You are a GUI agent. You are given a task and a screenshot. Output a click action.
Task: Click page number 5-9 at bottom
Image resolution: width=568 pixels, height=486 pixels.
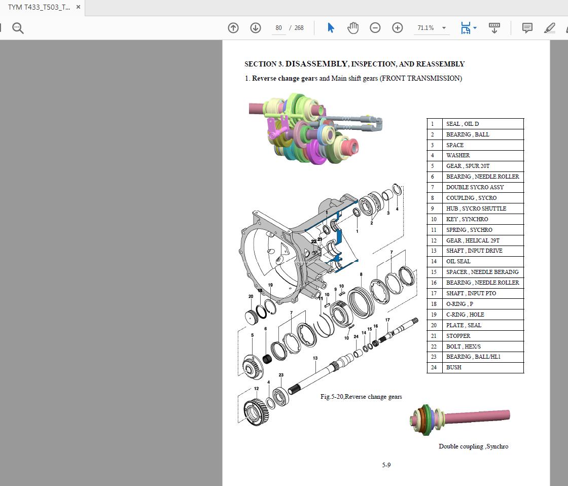click(386, 465)
